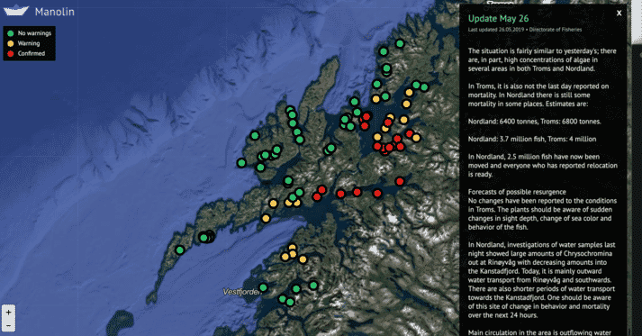This screenshot has height=336, width=642.
Task: Close the Update May 26 panel
Action: (619, 14)
